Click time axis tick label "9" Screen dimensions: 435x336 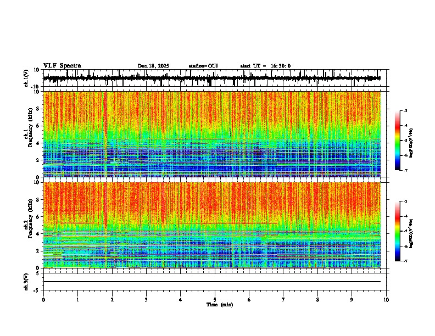tap(352, 300)
